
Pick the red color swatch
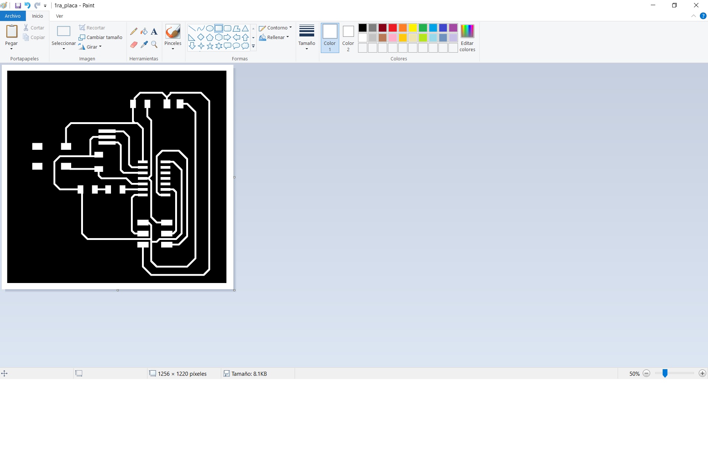click(393, 28)
